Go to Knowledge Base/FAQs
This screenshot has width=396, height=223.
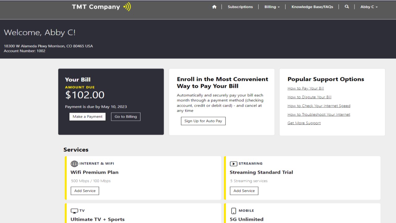tap(312, 7)
